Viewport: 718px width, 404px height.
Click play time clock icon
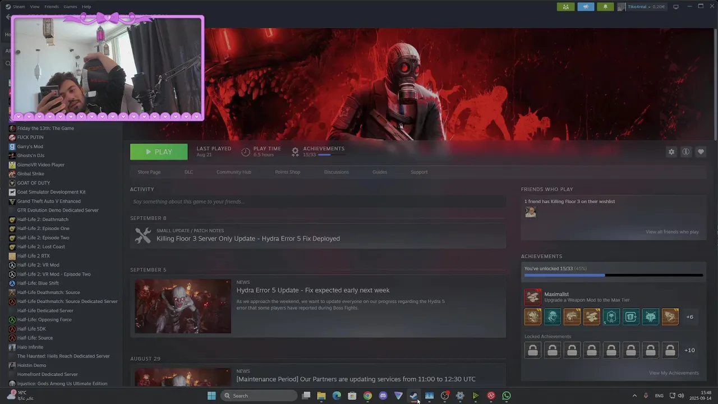[245, 151]
